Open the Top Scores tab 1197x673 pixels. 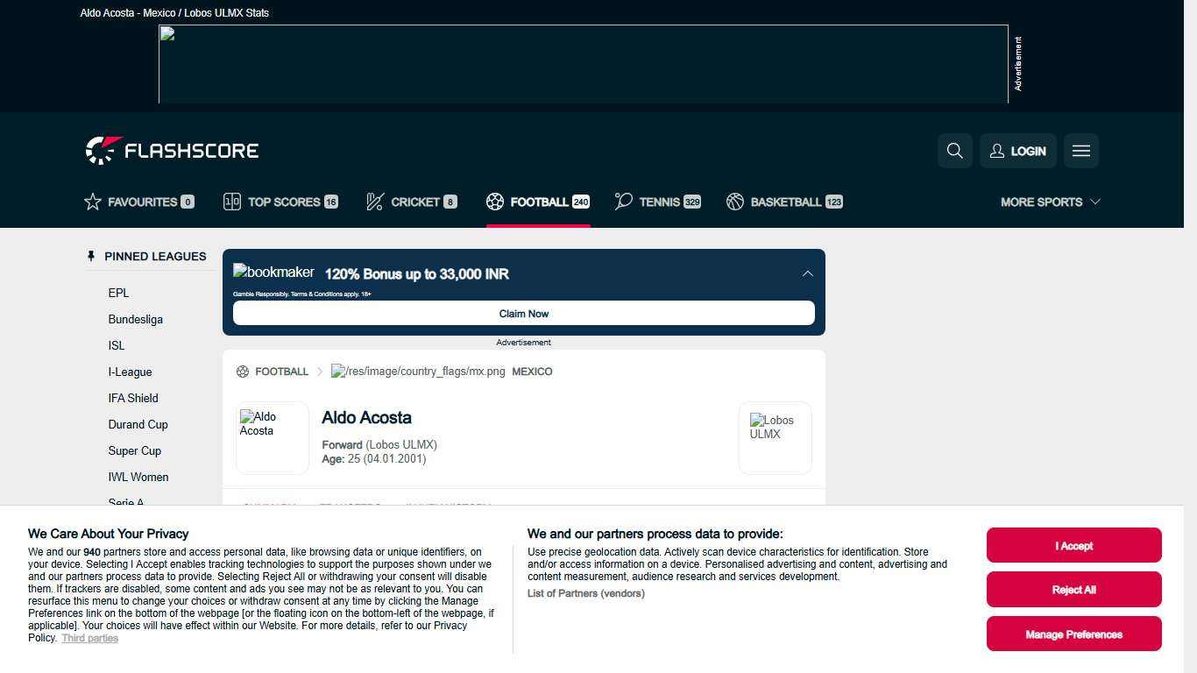click(280, 202)
